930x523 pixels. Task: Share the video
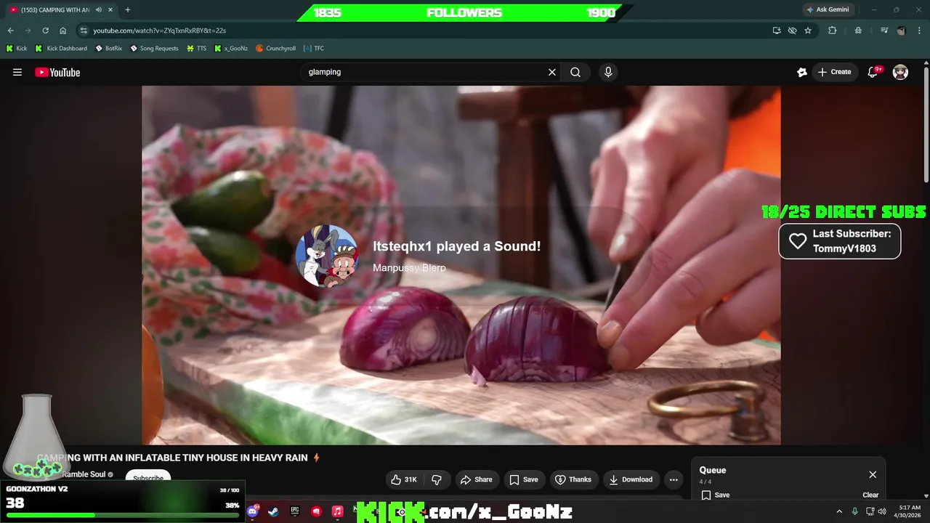(x=477, y=479)
